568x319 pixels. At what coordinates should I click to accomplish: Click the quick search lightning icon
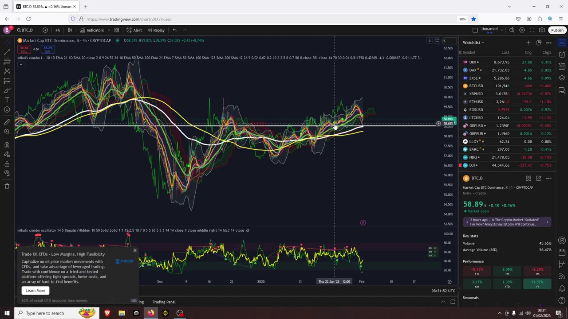tap(512, 30)
